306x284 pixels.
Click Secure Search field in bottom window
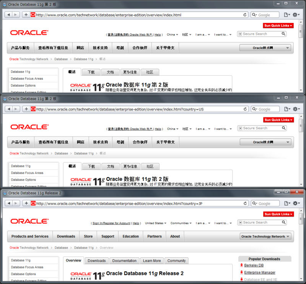click(262, 222)
